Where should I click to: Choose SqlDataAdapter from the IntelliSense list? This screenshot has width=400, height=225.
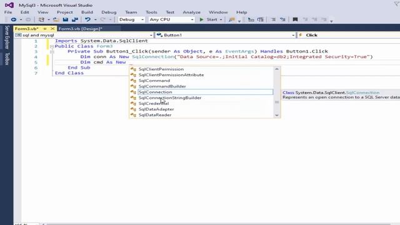156,109
